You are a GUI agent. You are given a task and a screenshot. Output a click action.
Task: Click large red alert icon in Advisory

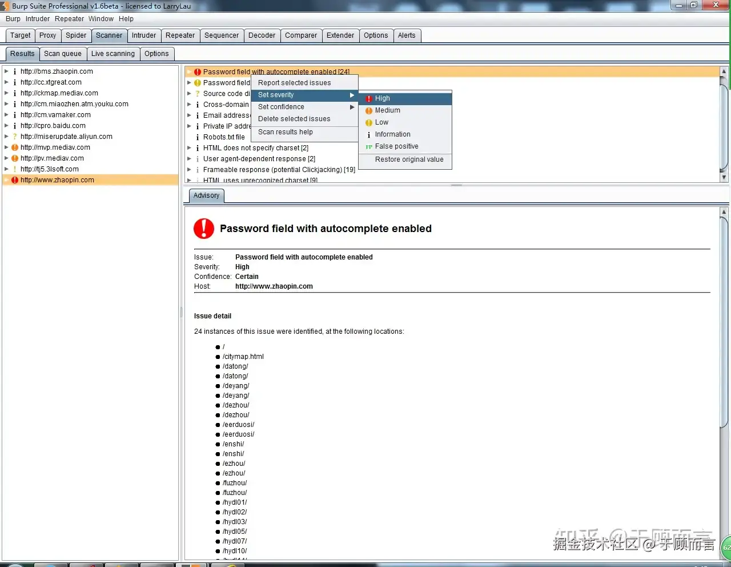(204, 229)
